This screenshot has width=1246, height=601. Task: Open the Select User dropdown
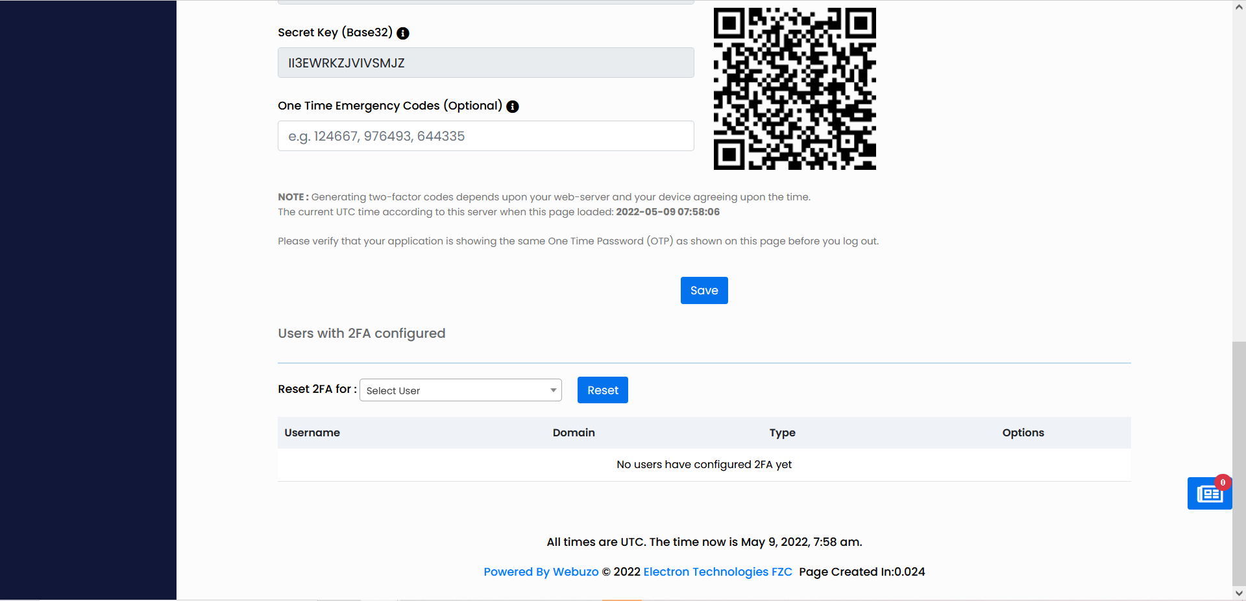point(460,390)
